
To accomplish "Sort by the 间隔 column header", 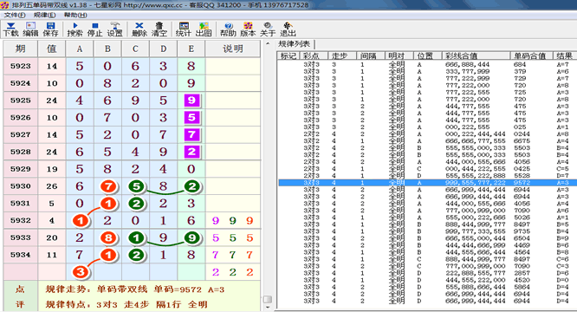I will (371, 56).
